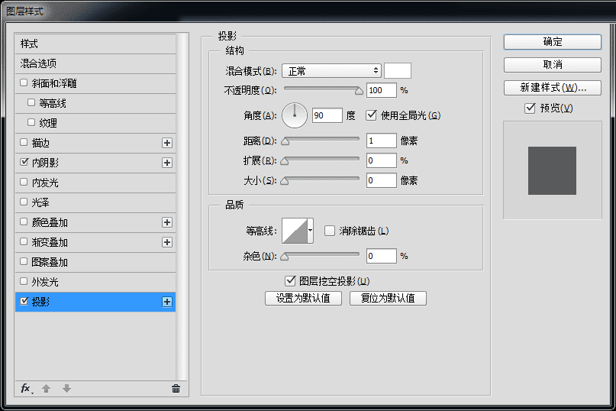Add another 内阴影 effect plus icon
The image size is (616, 411).
pyautogui.click(x=167, y=163)
